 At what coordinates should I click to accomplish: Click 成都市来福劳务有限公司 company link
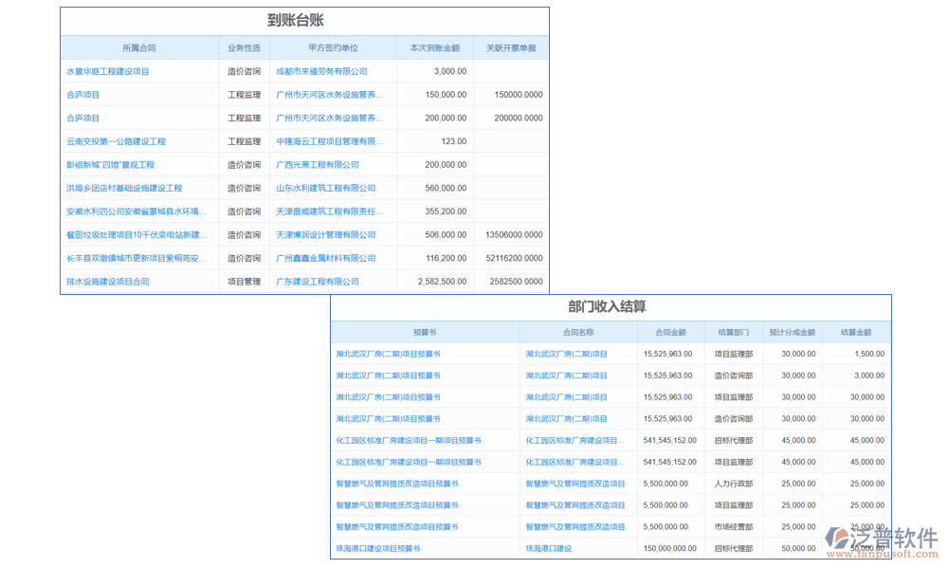click(x=321, y=71)
